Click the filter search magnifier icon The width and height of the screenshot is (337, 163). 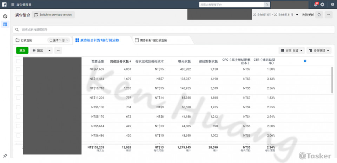17,29
